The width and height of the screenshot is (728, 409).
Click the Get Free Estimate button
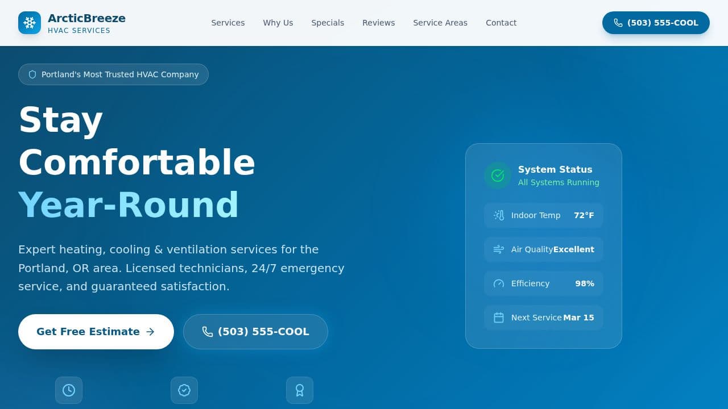[x=96, y=332]
